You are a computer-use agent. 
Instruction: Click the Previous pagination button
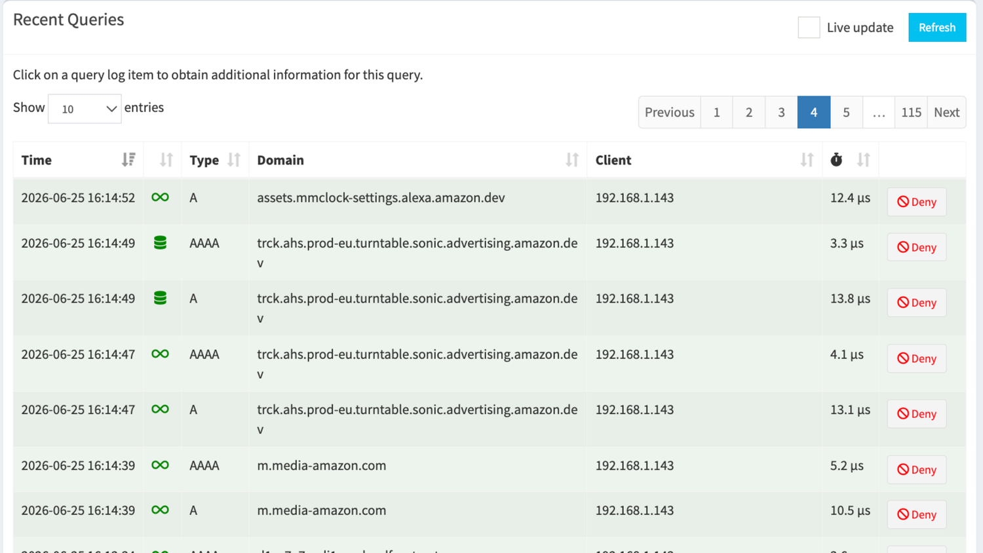(x=669, y=112)
